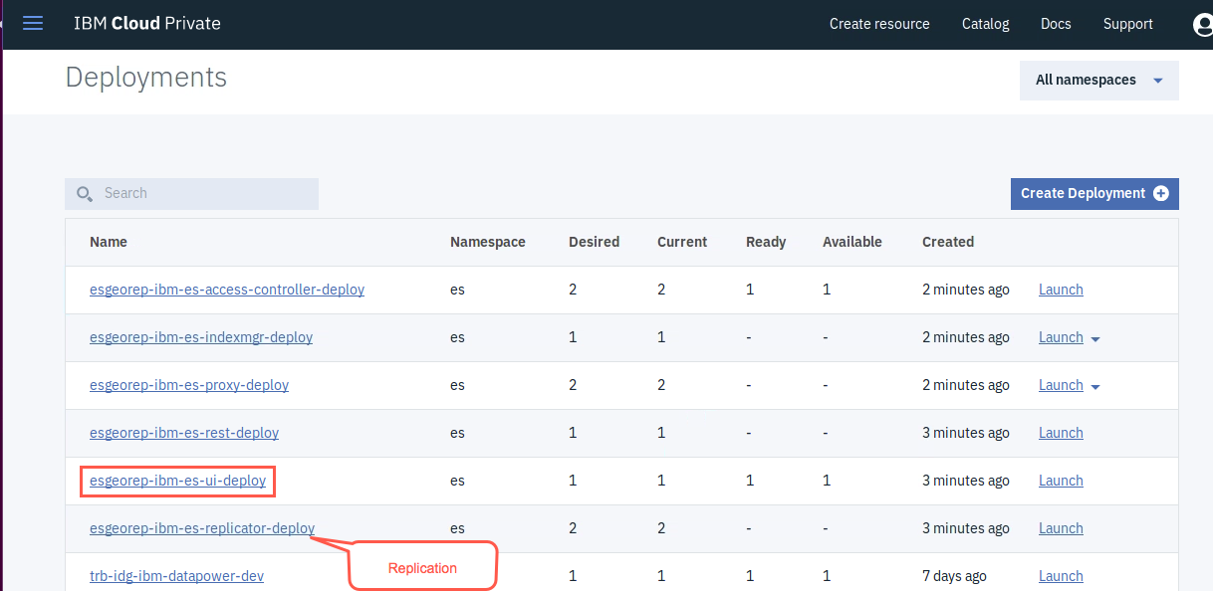Launch the proxy-deploy deployment
The image size is (1213, 591).
1061,385
